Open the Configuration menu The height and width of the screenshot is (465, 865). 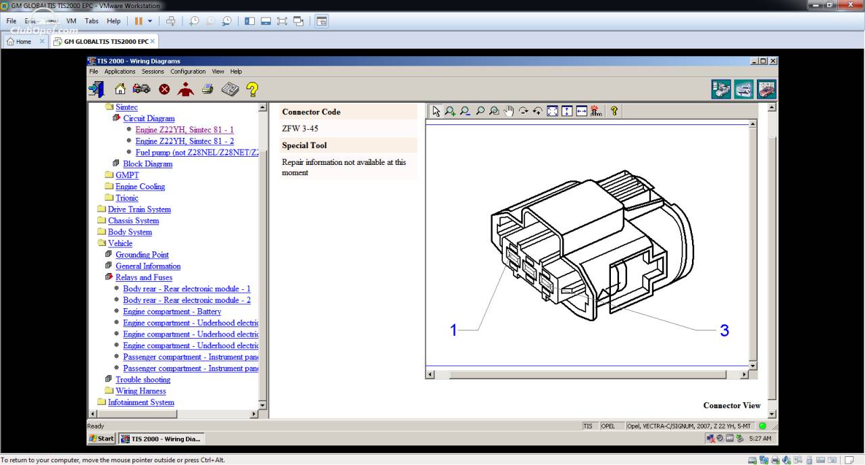pyautogui.click(x=188, y=71)
